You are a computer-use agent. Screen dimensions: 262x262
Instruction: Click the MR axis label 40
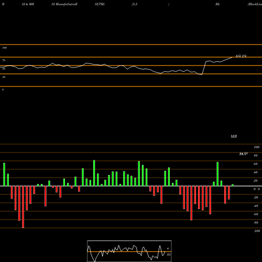point(255,172)
